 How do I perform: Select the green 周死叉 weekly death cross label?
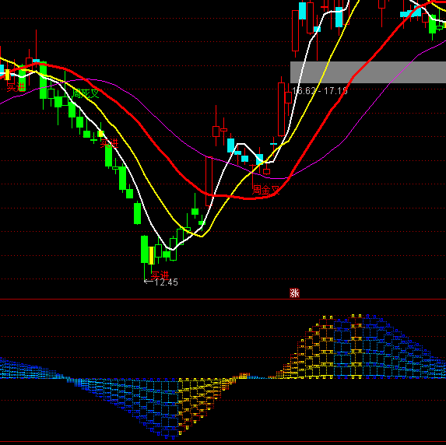(86, 93)
